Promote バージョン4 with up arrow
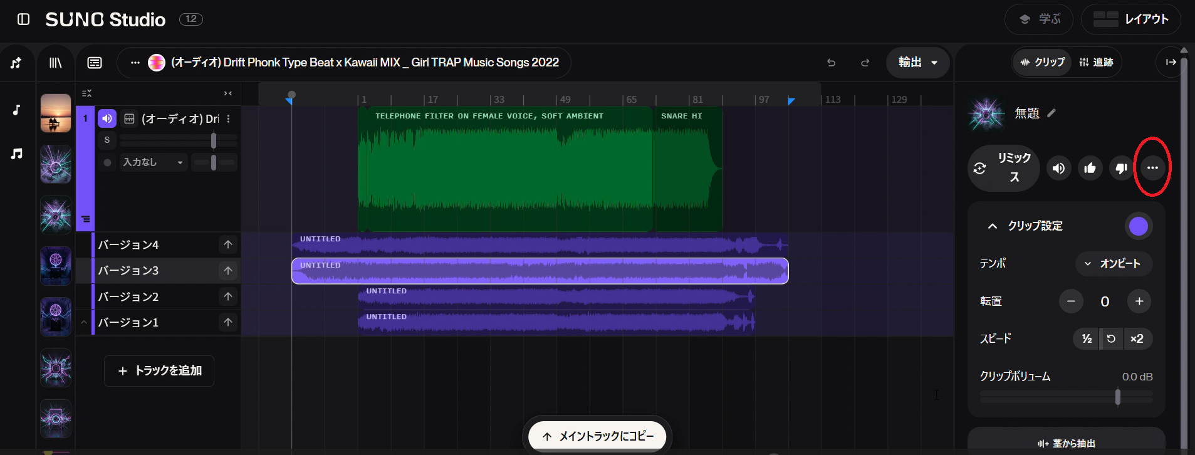Screen dimensions: 1195x455 (x=228, y=244)
